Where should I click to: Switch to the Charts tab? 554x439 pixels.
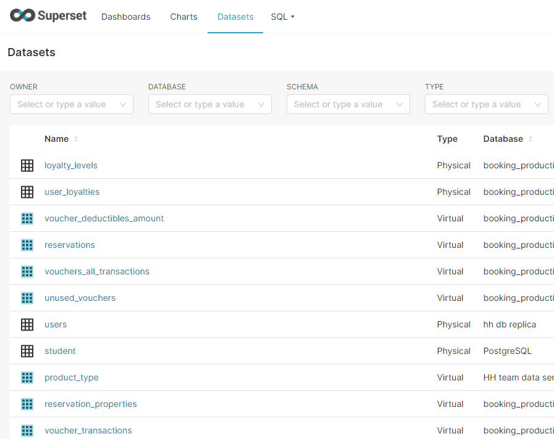183,17
